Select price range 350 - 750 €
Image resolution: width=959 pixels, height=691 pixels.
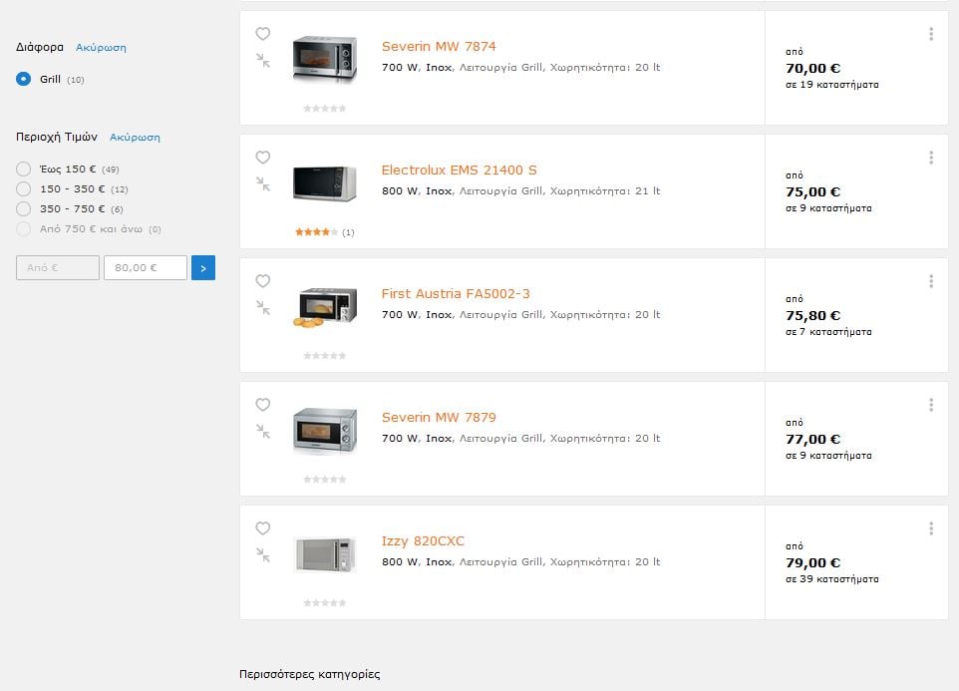tap(23, 208)
